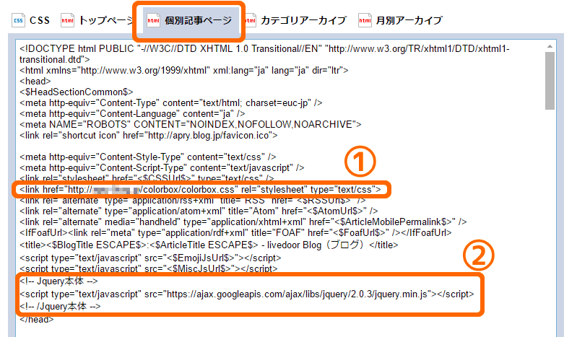Click the EmojiJsUrl script line
The width and height of the screenshot is (577, 337).
(150, 258)
